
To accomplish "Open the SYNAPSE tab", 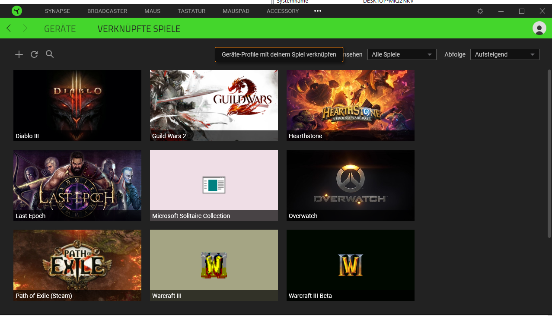I will pyautogui.click(x=57, y=11).
